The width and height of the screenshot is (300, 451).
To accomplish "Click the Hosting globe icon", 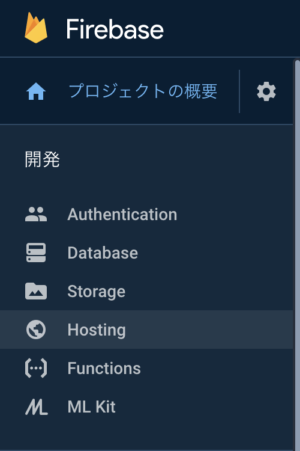I will (36, 330).
